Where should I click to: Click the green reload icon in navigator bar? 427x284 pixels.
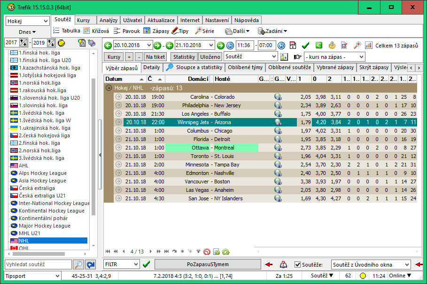(226, 252)
